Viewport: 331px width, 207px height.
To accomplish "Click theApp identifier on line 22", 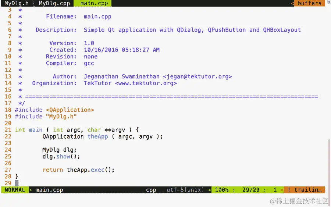I will pos(98,136).
